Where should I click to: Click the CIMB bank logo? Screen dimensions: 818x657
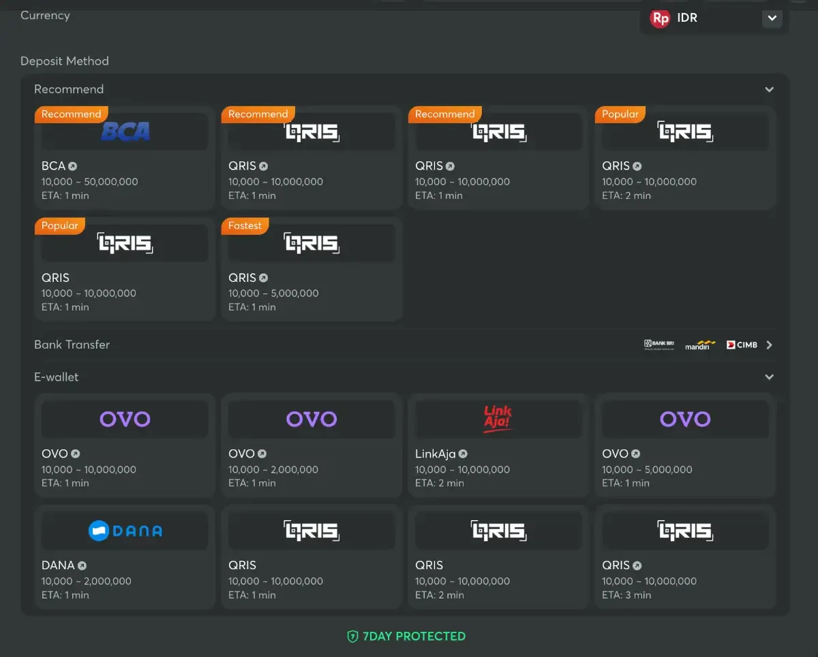[x=742, y=344]
